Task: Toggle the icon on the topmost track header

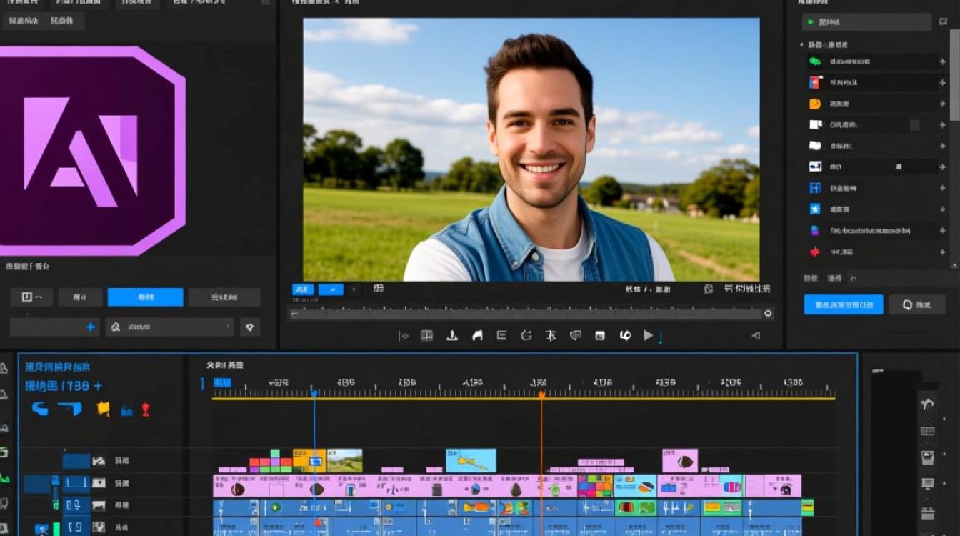Action: point(99,461)
